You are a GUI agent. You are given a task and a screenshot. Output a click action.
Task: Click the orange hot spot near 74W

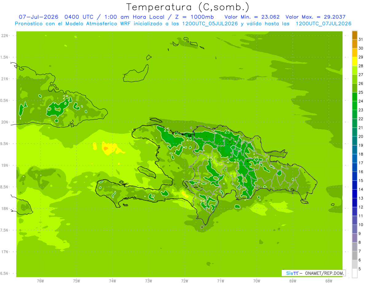(105, 148)
